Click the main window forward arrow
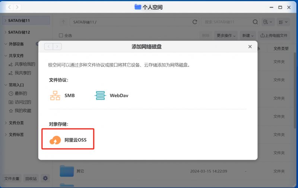The image size is (298, 188). pos(17,7)
